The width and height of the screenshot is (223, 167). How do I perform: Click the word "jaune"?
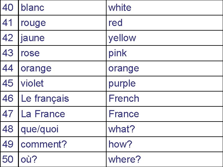click(x=33, y=38)
